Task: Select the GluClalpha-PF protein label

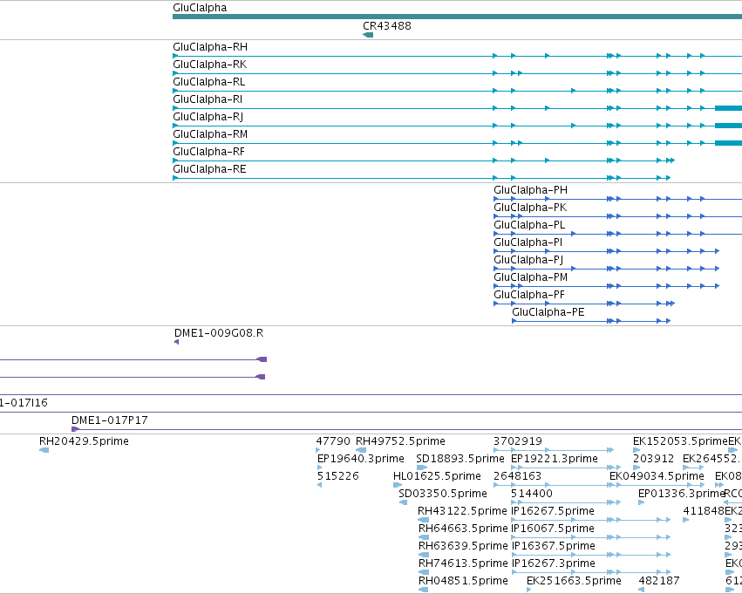Action: point(529,296)
